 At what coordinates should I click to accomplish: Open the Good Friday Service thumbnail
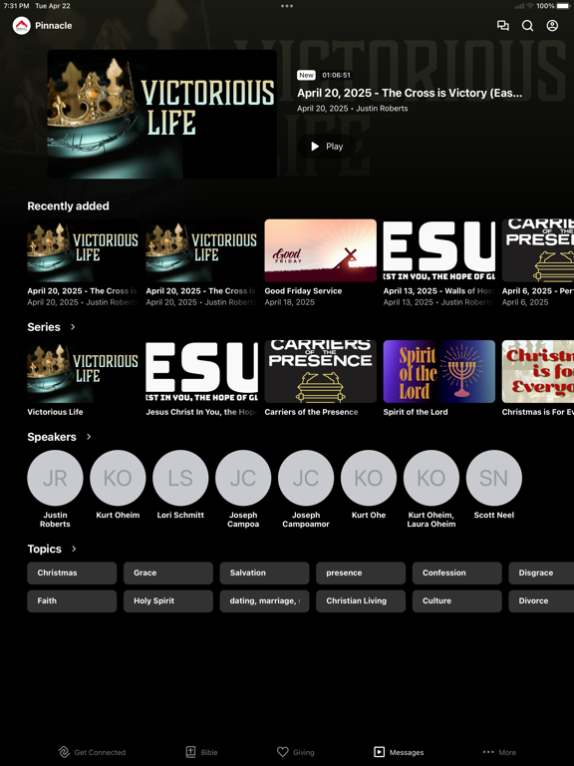pyautogui.click(x=320, y=250)
